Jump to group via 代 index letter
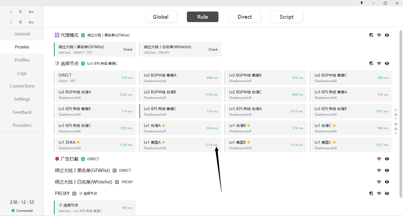 [x=396, y=110]
